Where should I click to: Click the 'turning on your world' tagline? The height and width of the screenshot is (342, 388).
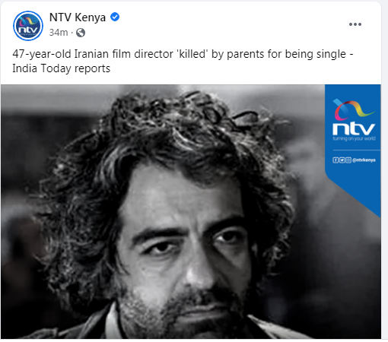(x=354, y=138)
